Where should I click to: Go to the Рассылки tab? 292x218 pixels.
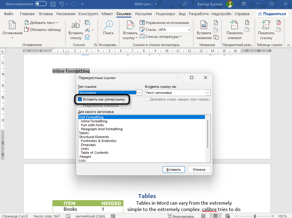[144, 14]
